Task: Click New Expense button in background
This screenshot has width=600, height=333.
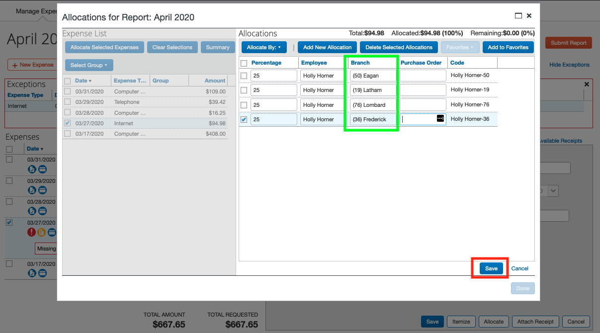Action: 32,65
